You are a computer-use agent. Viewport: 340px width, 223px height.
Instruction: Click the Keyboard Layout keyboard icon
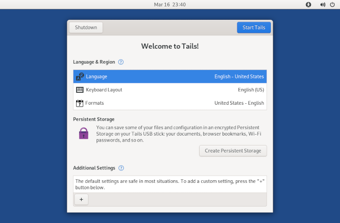click(x=80, y=90)
